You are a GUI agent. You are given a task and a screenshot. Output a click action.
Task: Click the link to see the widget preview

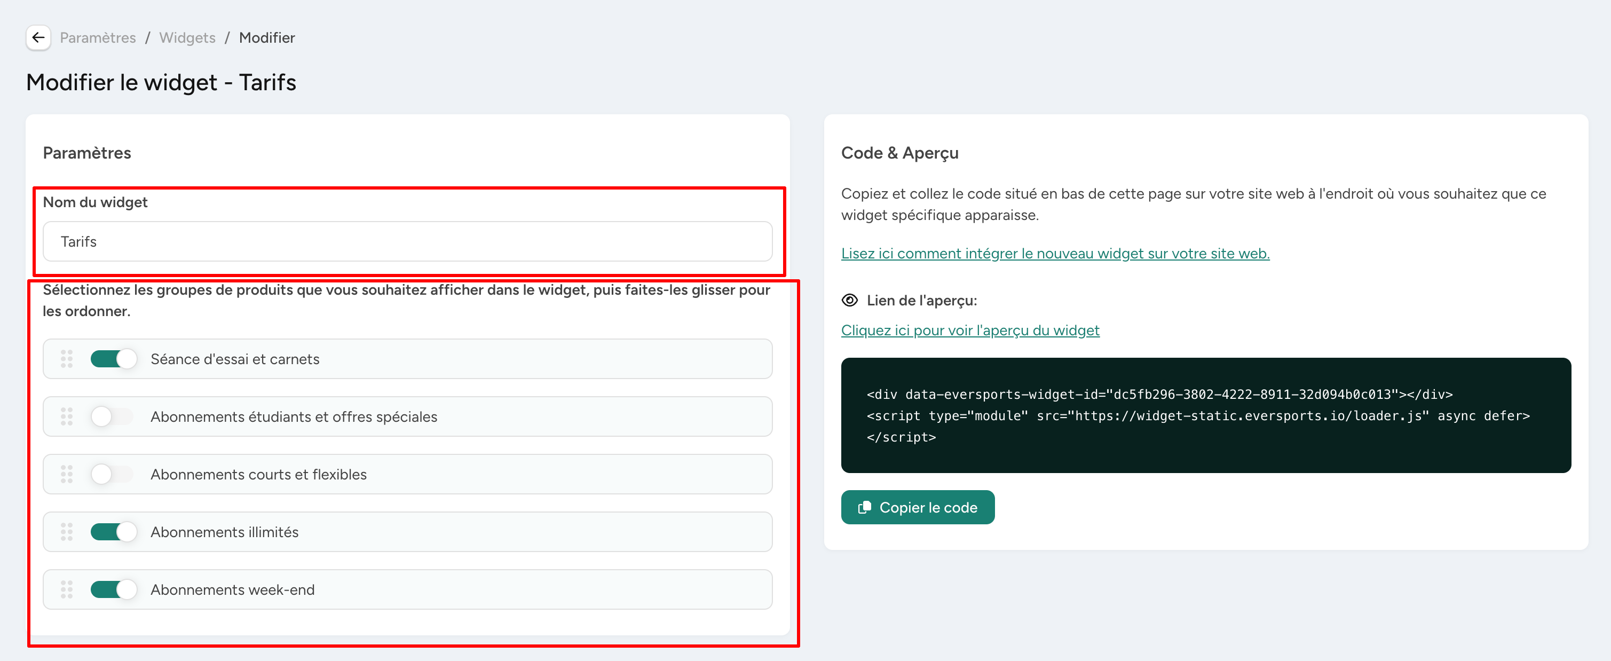(x=970, y=330)
